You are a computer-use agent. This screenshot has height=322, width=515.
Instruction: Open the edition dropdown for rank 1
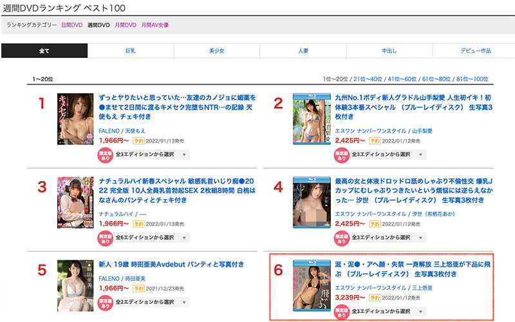pos(153,155)
